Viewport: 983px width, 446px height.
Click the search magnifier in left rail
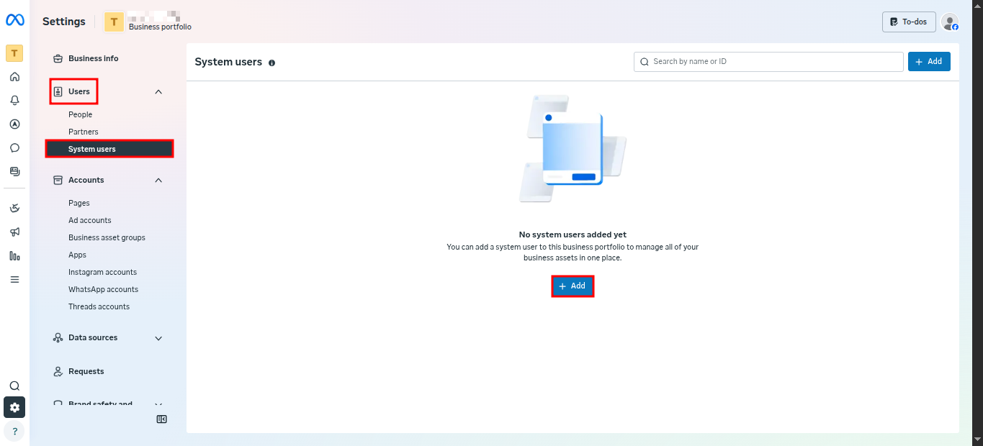[x=14, y=386]
